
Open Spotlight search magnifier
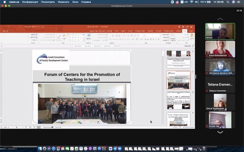coord(227,2)
